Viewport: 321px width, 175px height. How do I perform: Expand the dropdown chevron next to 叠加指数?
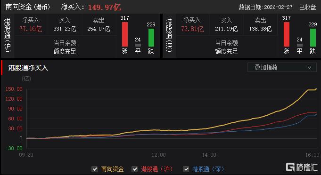point(309,67)
